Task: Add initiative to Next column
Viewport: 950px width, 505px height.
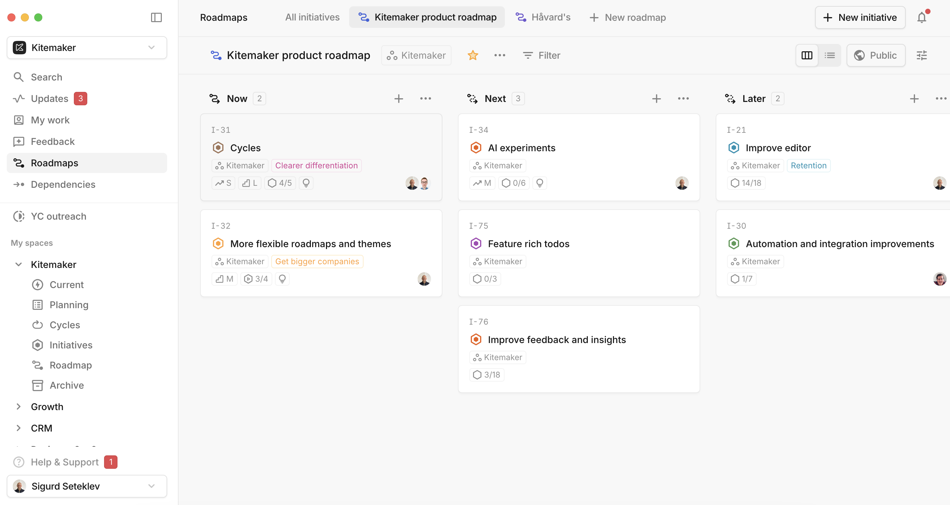Action: (656, 99)
